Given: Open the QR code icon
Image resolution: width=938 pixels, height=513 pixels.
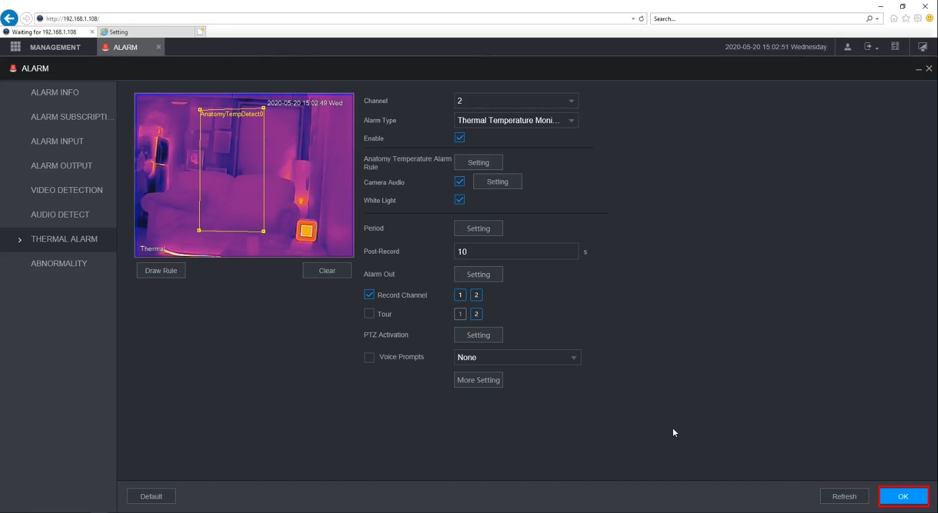Looking at the screenshot, I should click(x=895, y=47).
